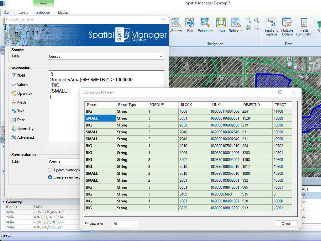The image size is (321, 241).
Task: Open the Source Table Census dropdown
Action: point(106,56)
